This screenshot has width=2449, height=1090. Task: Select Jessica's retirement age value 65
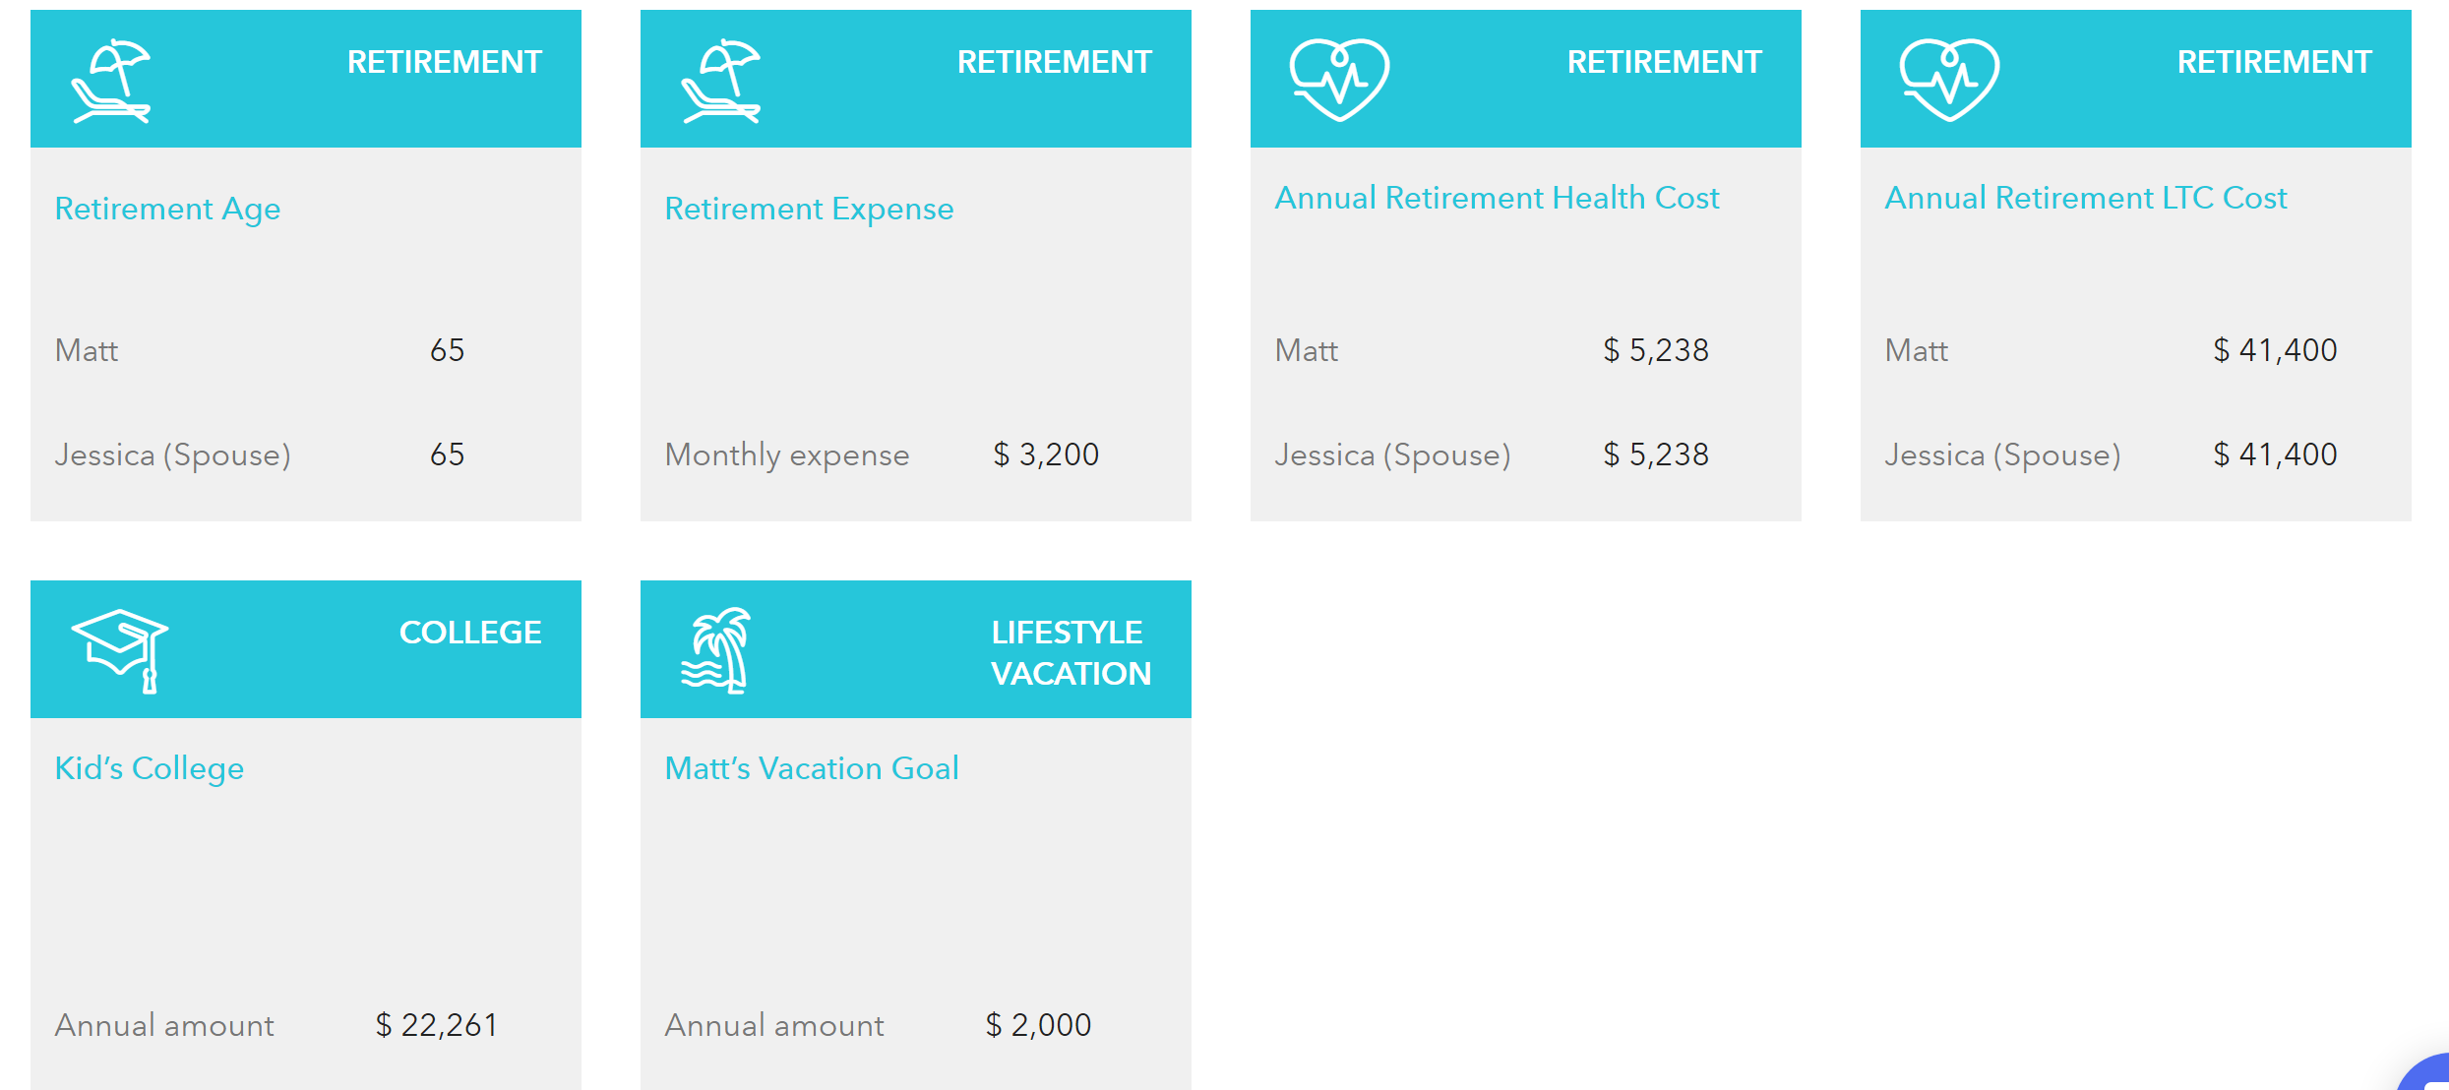[447, 454]
